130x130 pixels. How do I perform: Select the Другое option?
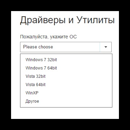[66, 101]
